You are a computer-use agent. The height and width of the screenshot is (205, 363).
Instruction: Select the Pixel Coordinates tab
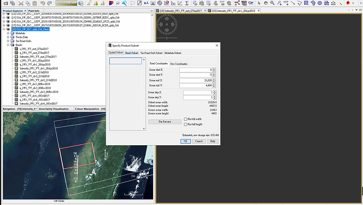[158, 63]
